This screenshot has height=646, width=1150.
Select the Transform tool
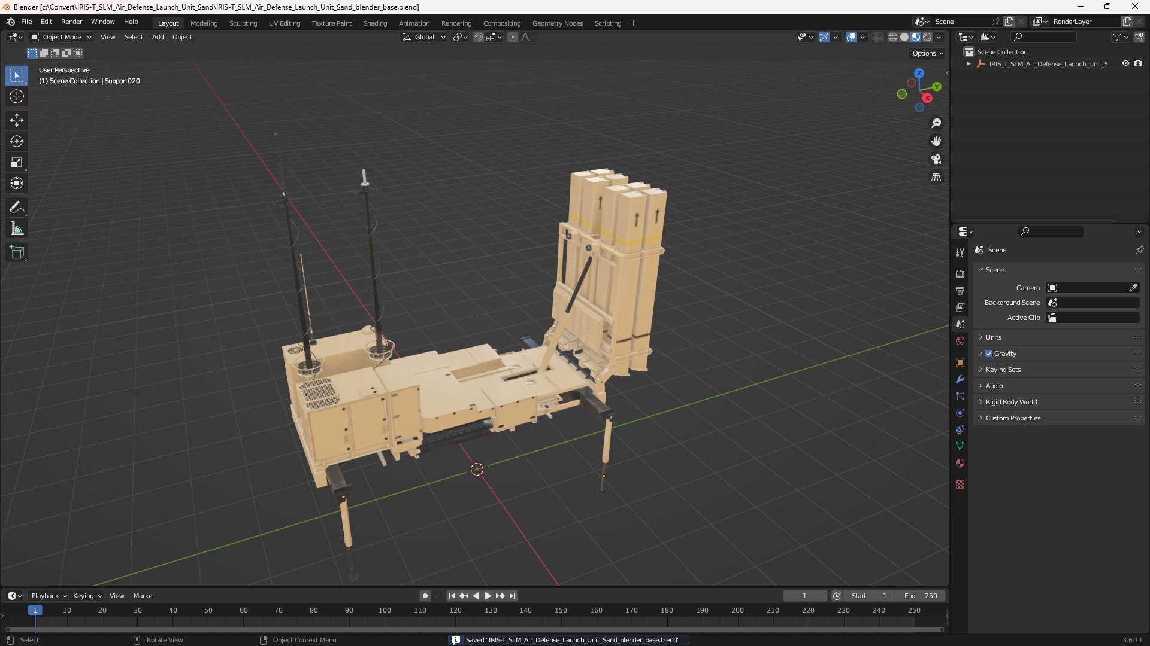[x=17, y=183]
